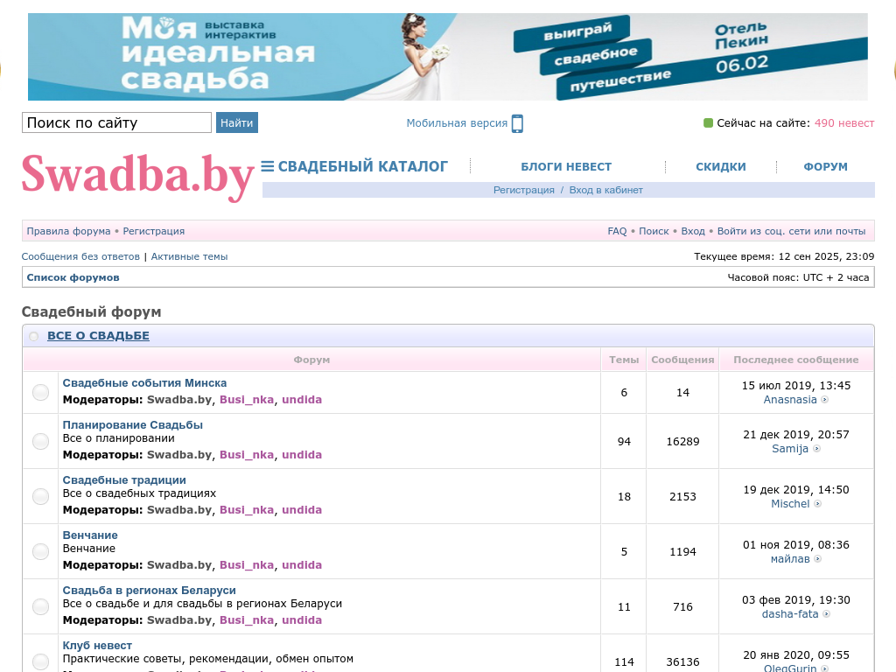Open the wedding exhibition banner ad

pyautogui.click(x=447, y=57)
